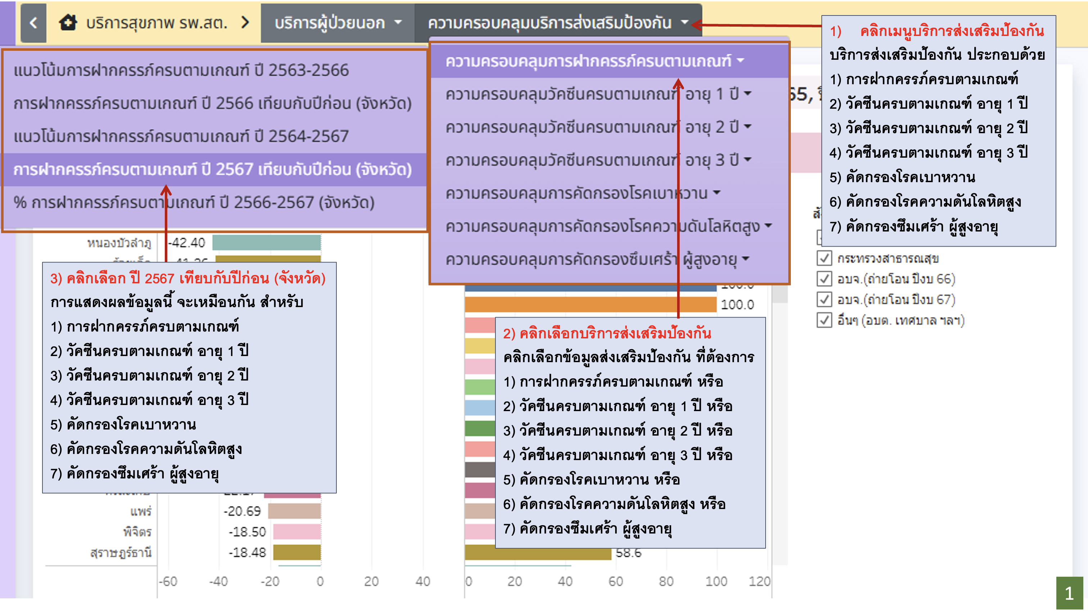Uncheck อื่นๆ (อบต. เทศบาล ฯลฯ) checkbox
1088x612 pixels.
(824, 320)
